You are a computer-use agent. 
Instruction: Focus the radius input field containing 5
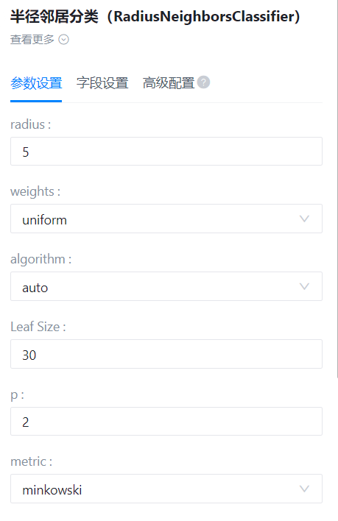click(166, 151)
